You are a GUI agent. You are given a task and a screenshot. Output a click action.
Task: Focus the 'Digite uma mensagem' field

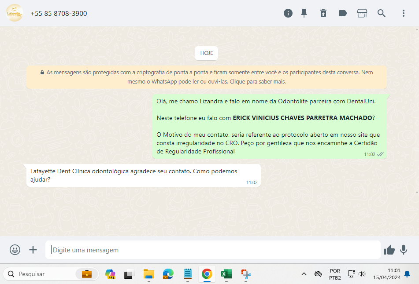(213, 250)
